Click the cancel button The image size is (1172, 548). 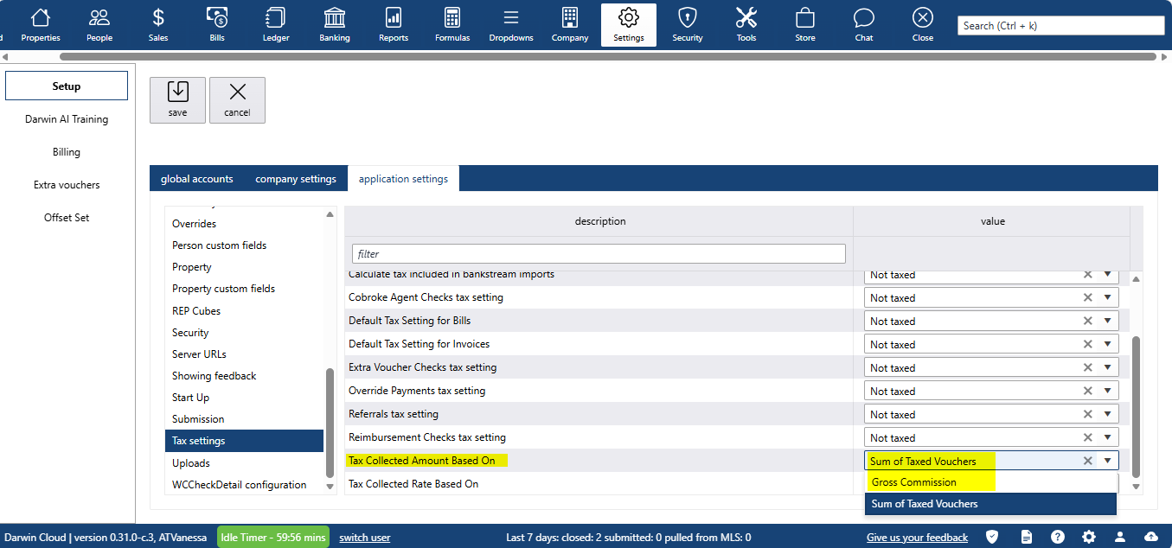[237, 100]
